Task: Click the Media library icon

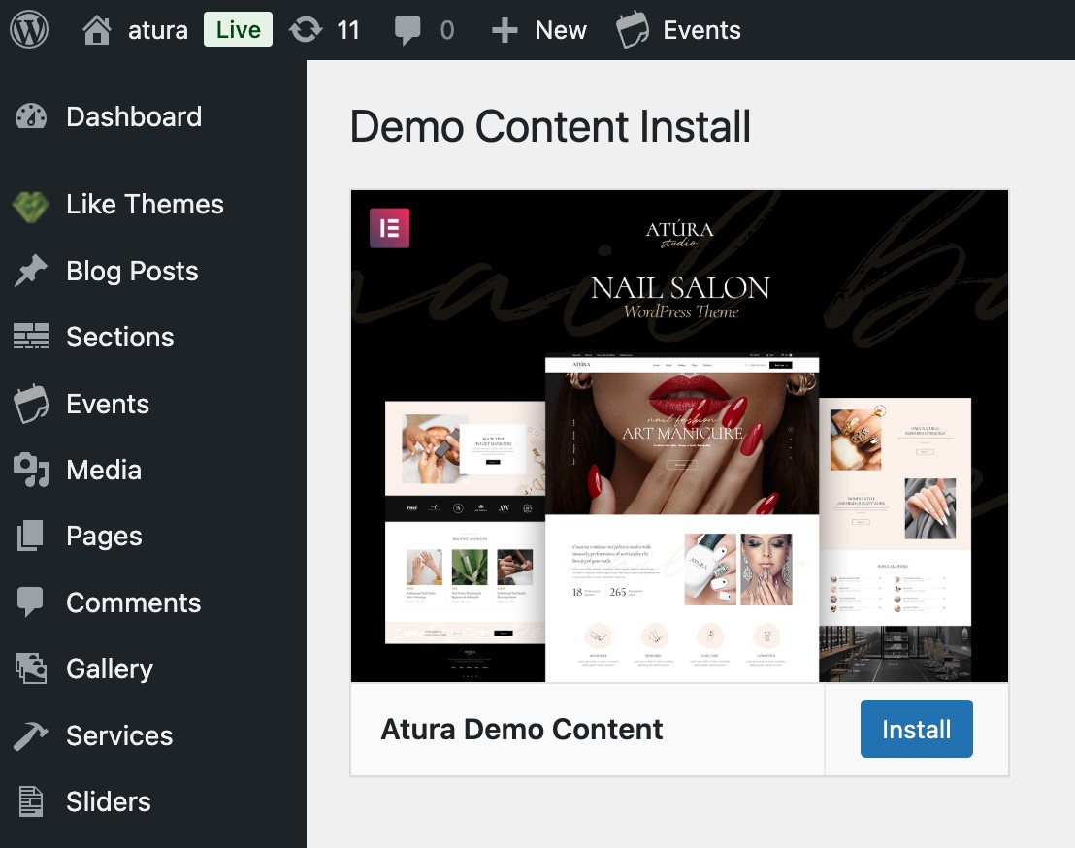Action: [31, 470]
